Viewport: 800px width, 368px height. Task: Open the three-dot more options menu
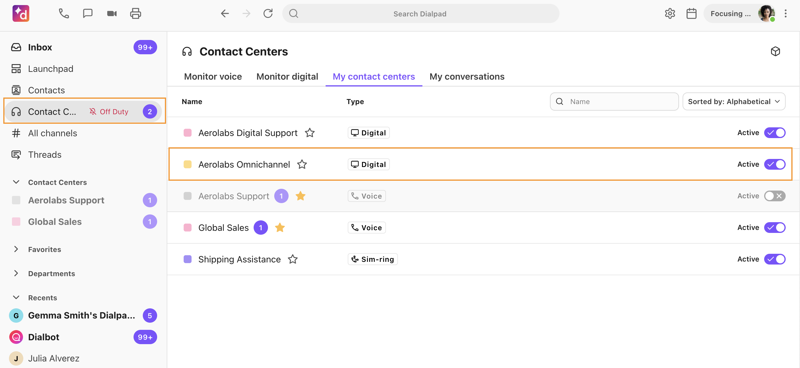pos(785,13)
